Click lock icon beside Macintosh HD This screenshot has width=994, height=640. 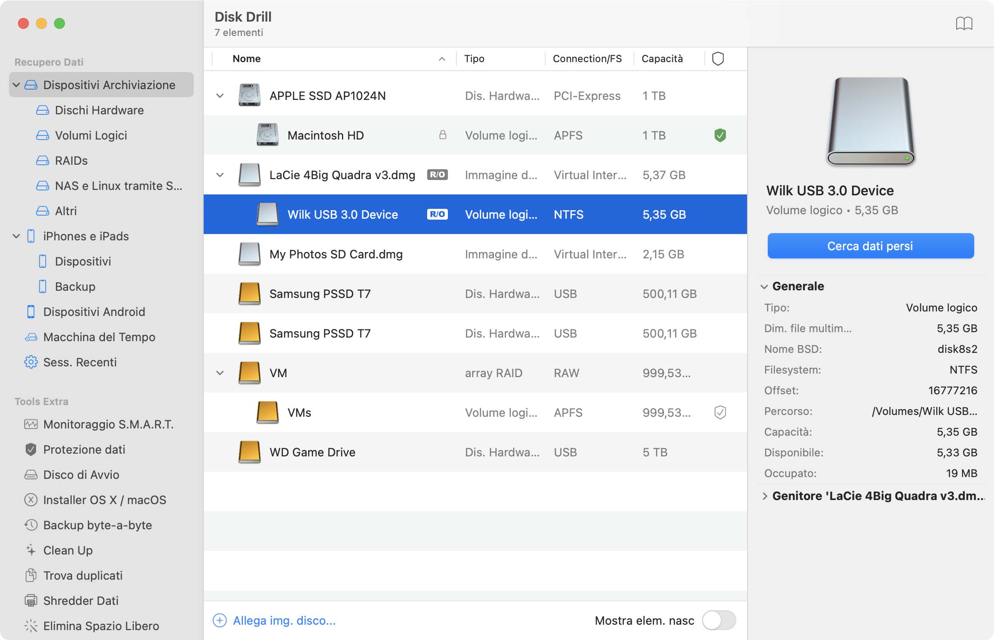pyautogui.click(x=442, y=135)
